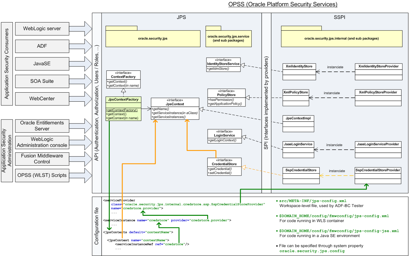Select Fusion Middleware Control box
The image size is (409, 256).
(42, 159)
